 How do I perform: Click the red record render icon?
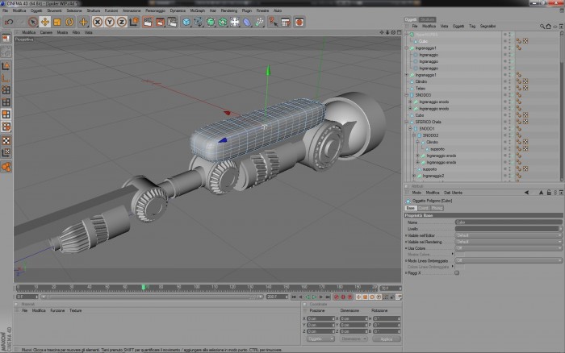point(299,23)
